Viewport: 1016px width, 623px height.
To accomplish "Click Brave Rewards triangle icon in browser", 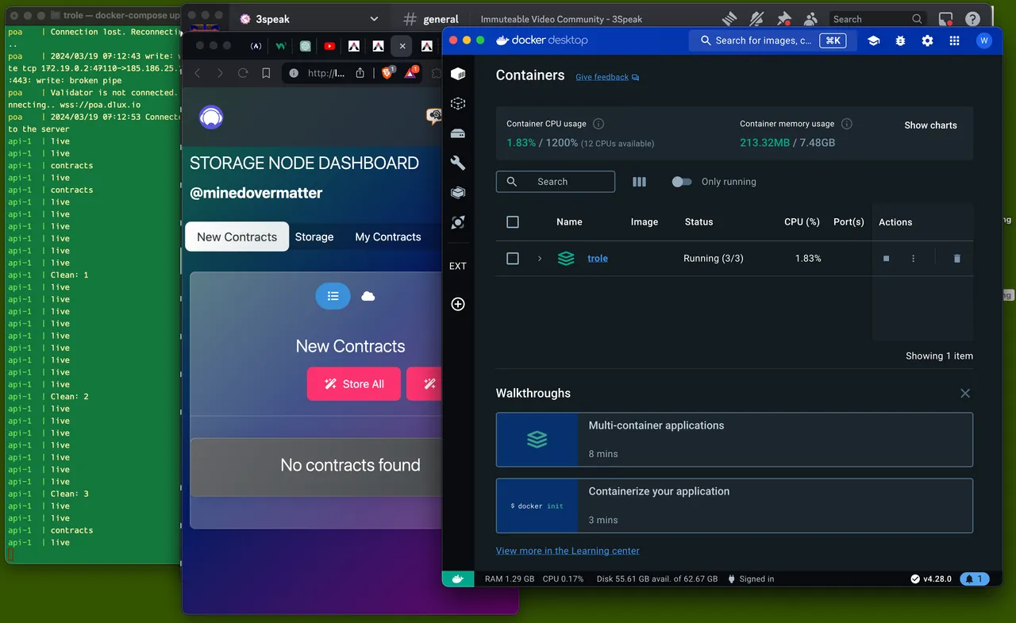I will click(411, 72).
